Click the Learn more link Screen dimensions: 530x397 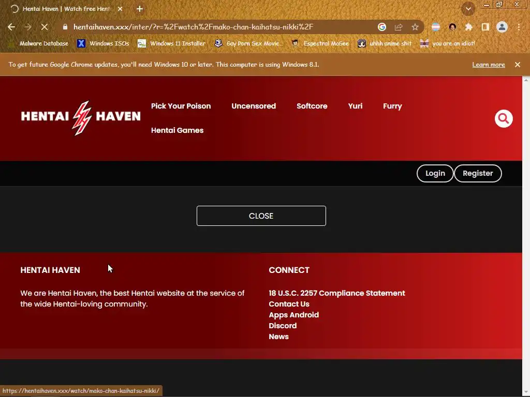(x=489, y=65)
